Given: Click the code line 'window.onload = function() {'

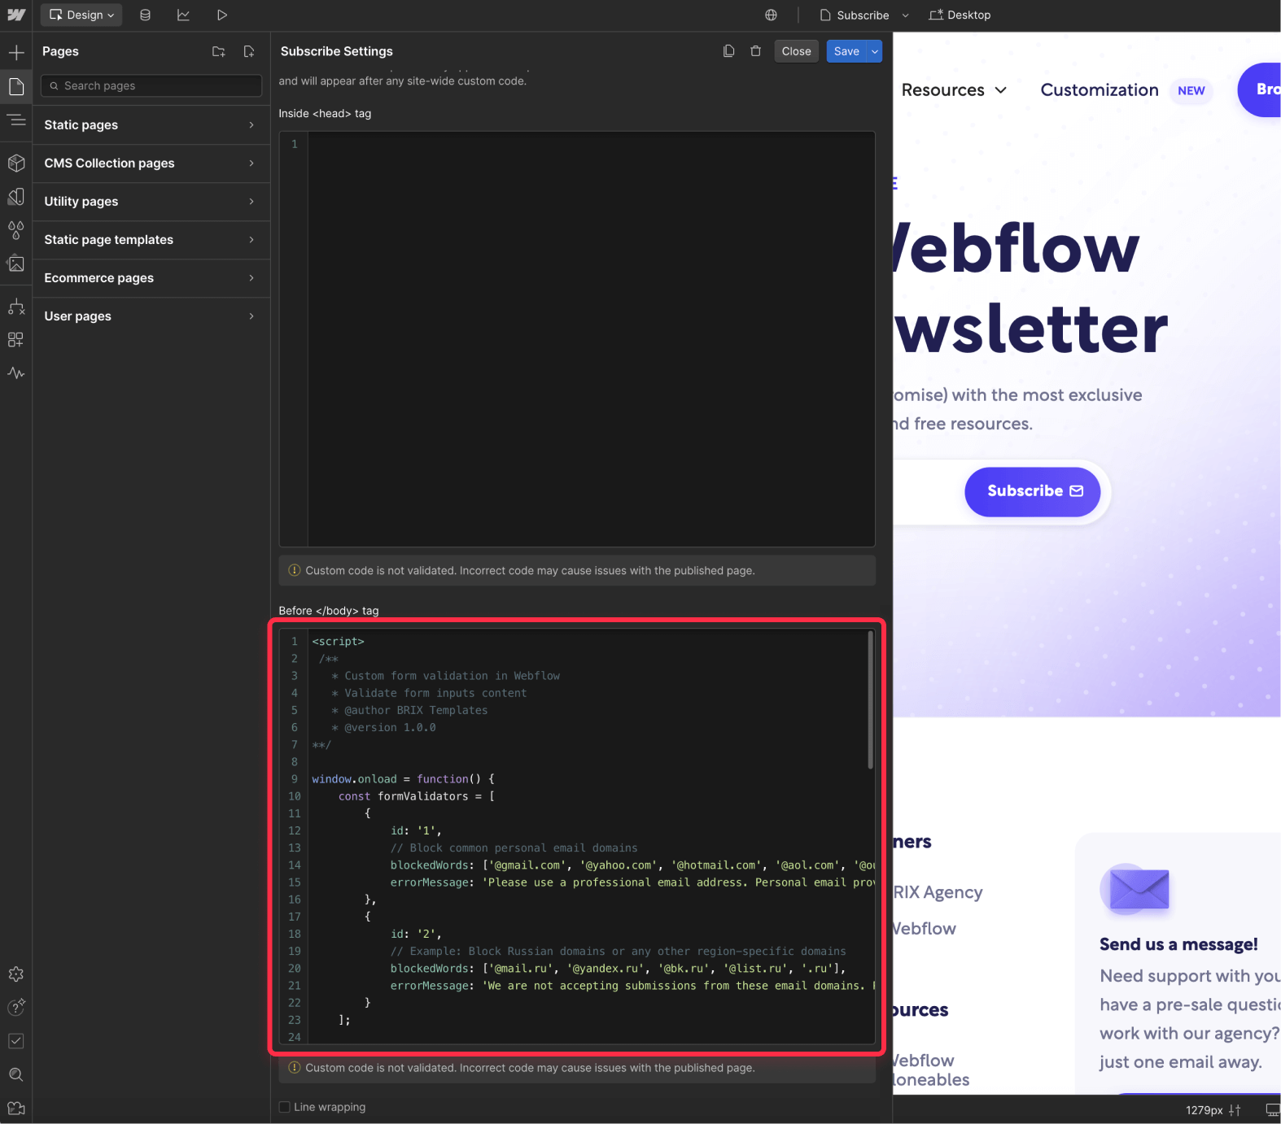Looking at the screenshot, I should coord(403,779).
